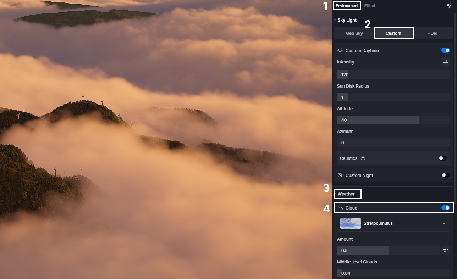Open the Stratocumulus cloud type dropdown
The image size is (457, 279).
click(x=444, y=223)
